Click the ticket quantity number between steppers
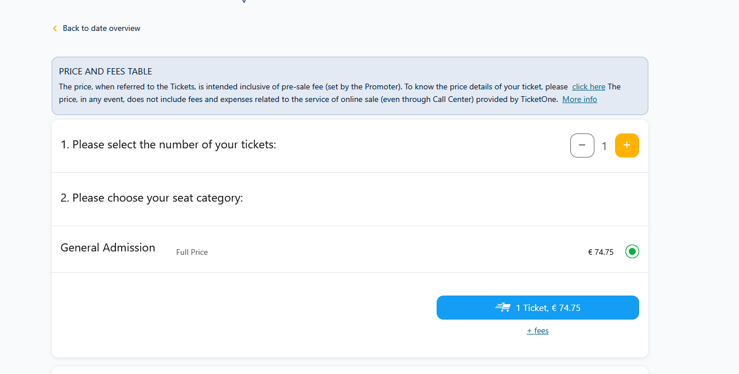Screen dimensions: 739x374 pos(604,147)
